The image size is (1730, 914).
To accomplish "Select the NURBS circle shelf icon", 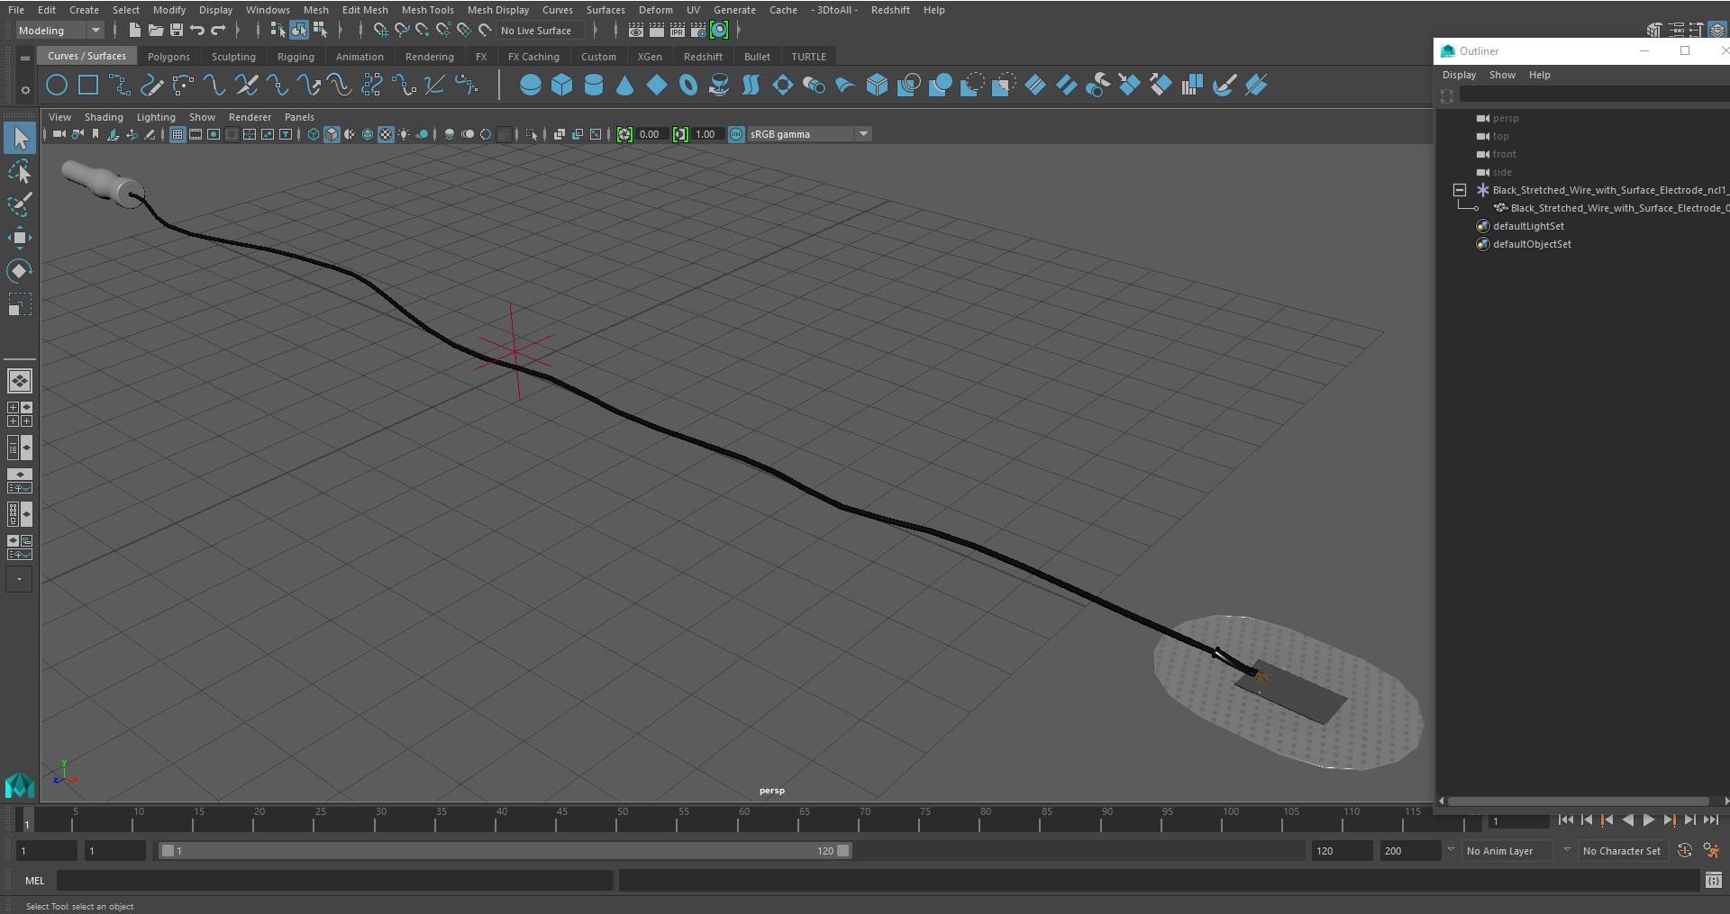I will click(x=57, y=86).
